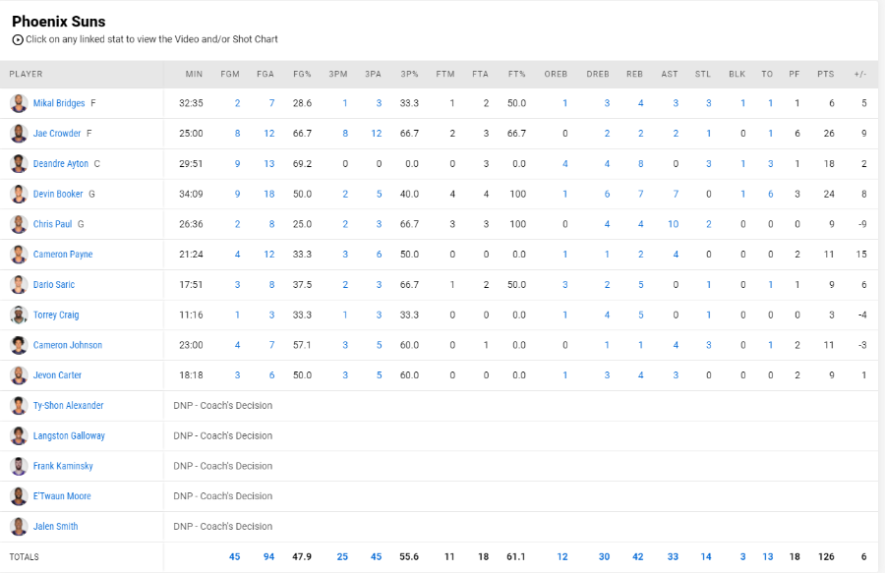Click the OREB column header

point(556,74)
